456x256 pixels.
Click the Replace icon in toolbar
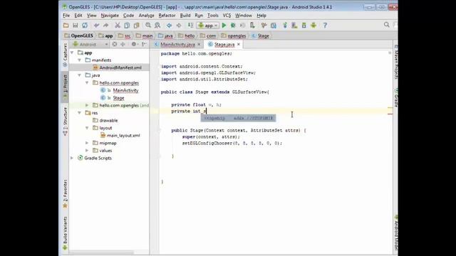click(157, 26)
